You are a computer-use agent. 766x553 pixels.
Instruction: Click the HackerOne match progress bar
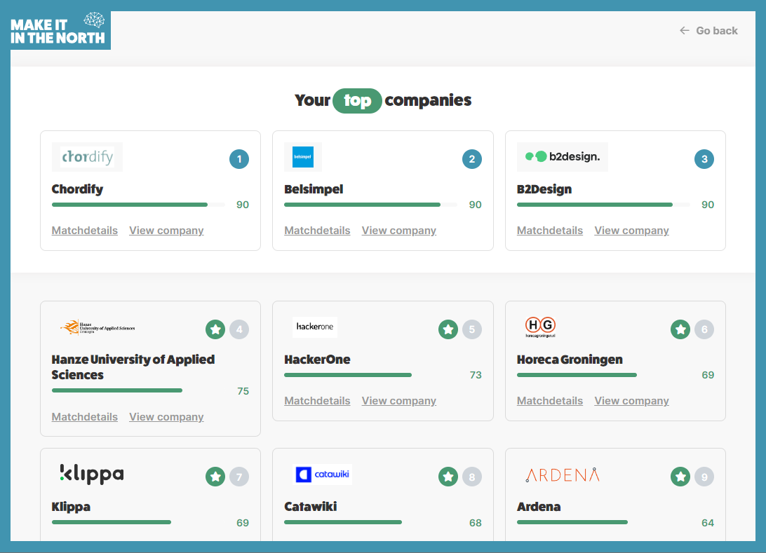coord(348,376)
